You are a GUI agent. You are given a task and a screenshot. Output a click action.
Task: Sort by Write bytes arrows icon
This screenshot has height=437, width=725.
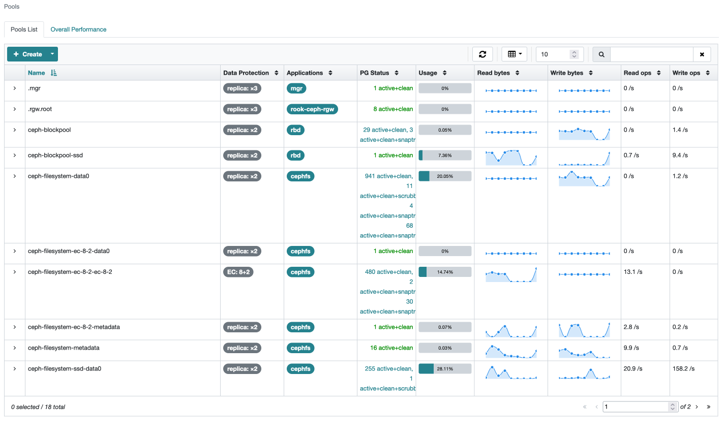click(591, 73)
